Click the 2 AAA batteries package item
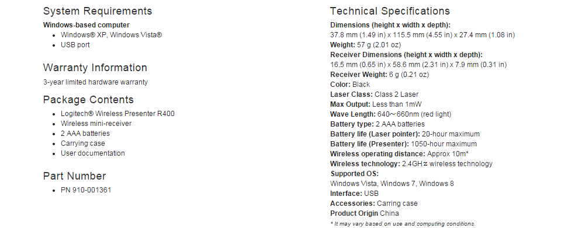Screen dimensions: 561x228 85,134
